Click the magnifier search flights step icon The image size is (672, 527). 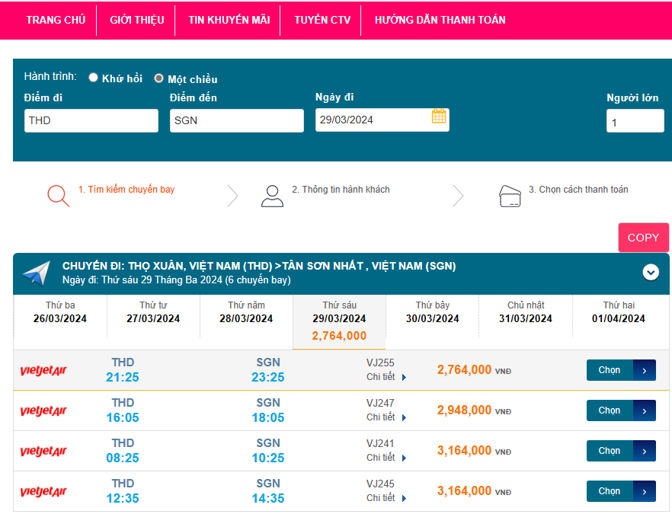click(x=58, y=196)
